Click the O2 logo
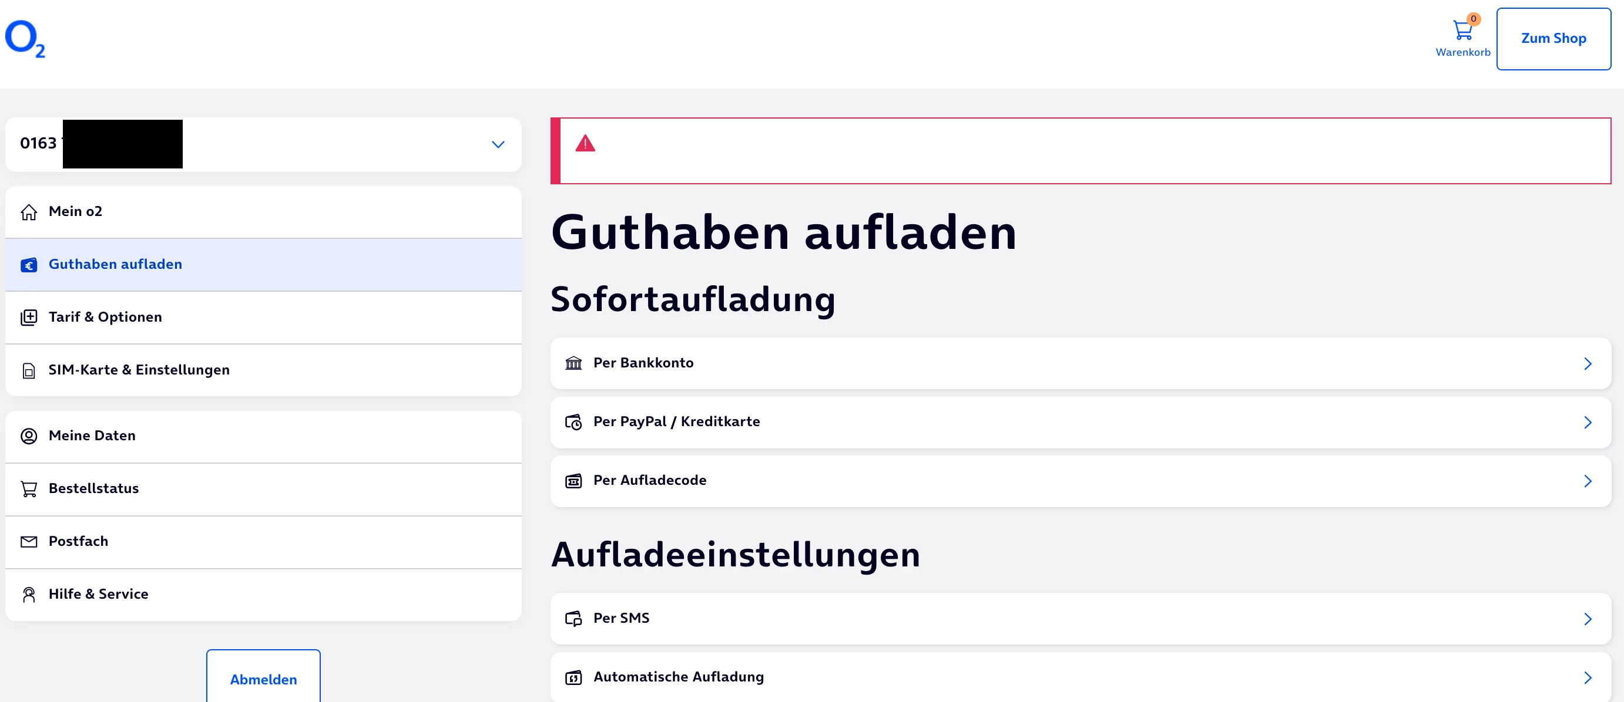The image size is (1624, 702). click(x=25, y=39)
